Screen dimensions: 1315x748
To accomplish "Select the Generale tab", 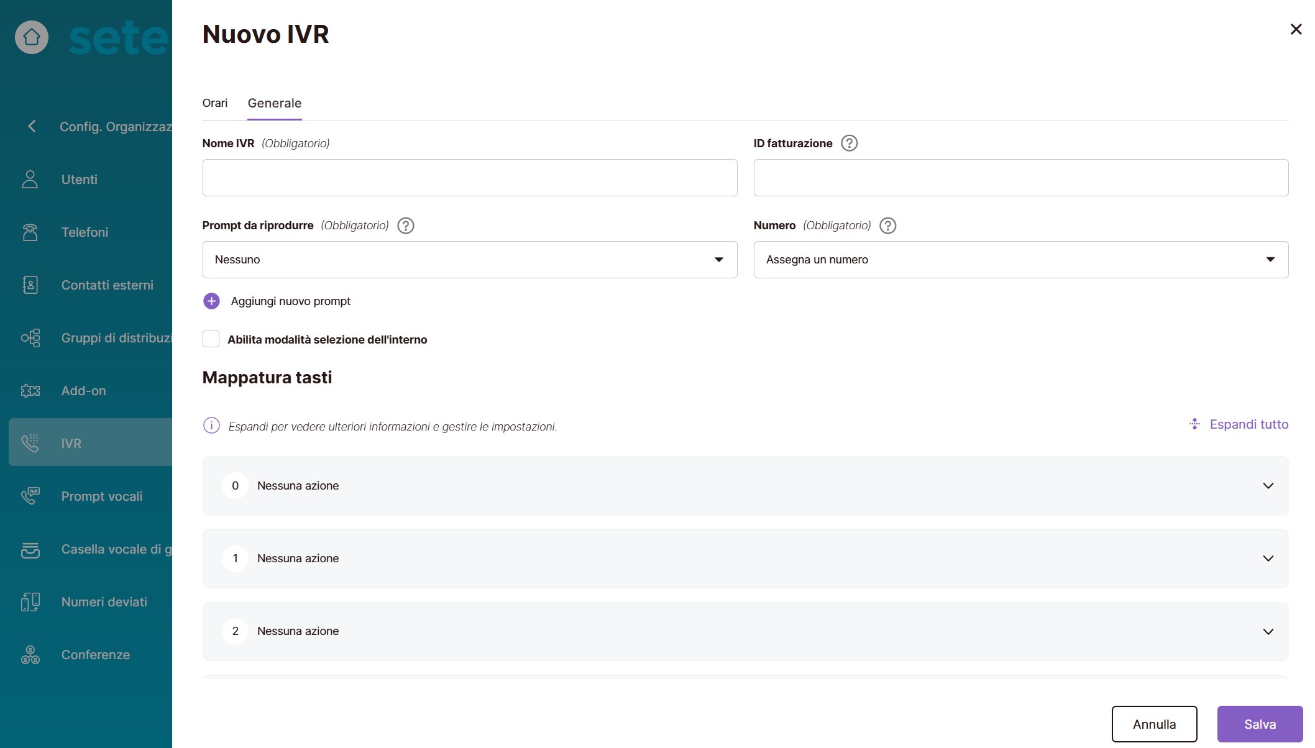I will click(274, 103).
